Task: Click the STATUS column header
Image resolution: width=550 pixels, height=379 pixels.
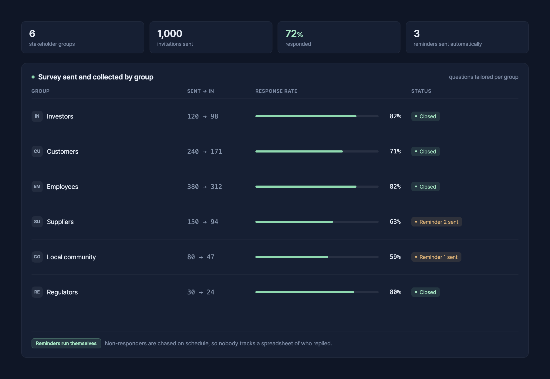Action: click(421, 91)
